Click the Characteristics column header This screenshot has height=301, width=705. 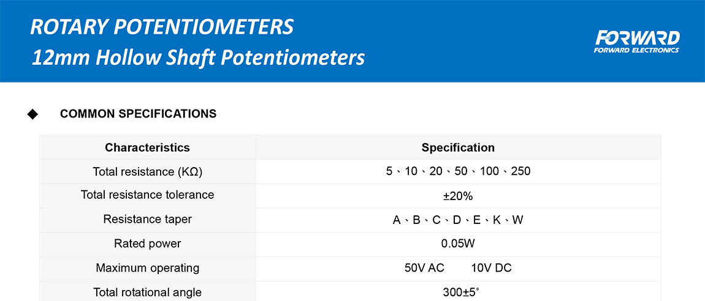tap(147, 147)
